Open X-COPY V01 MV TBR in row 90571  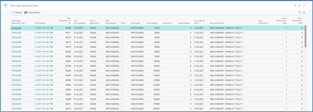click(x=44, y=33)
